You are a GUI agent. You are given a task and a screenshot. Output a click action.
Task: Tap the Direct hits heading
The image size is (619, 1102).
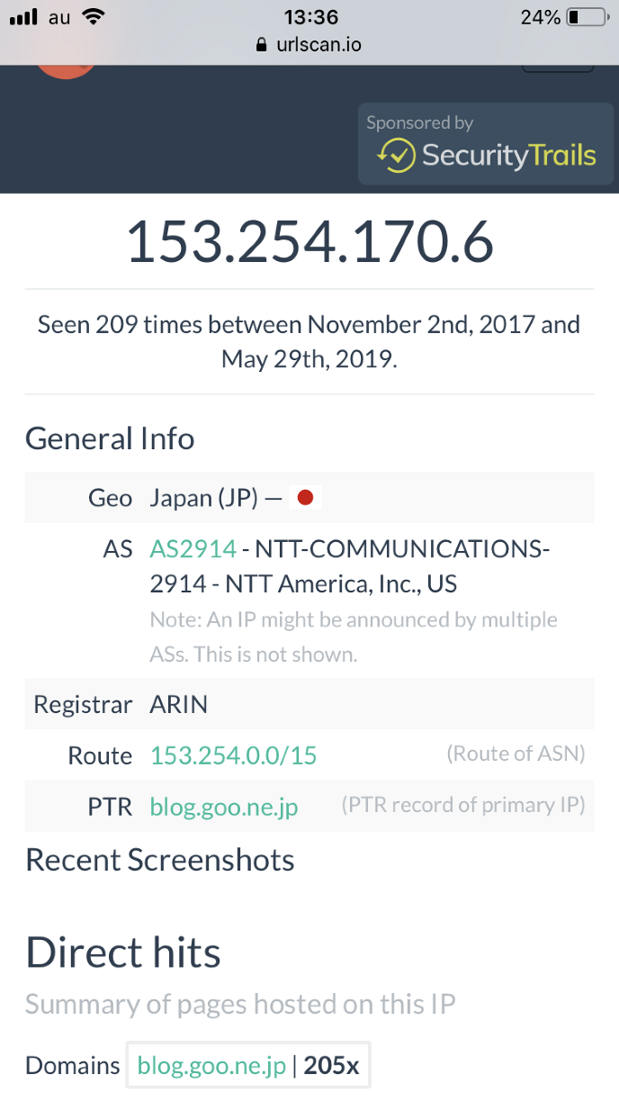[x=123, y=952]
